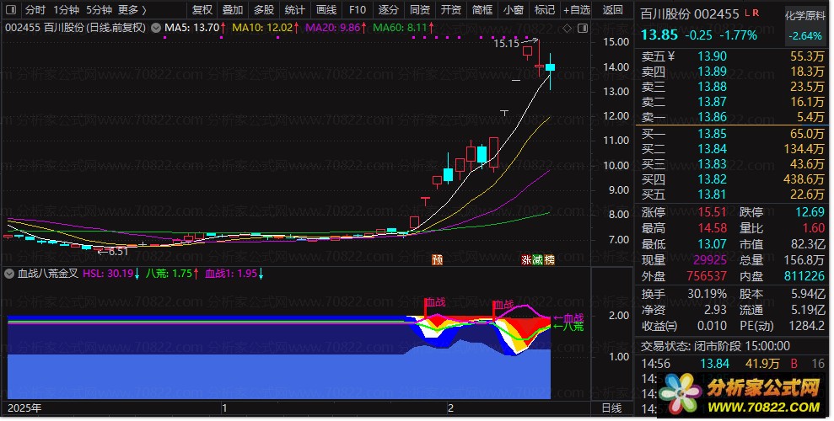Click the 八荒: 1.75 indicator value
834x421 pixels.
click(x=172, y=274)
